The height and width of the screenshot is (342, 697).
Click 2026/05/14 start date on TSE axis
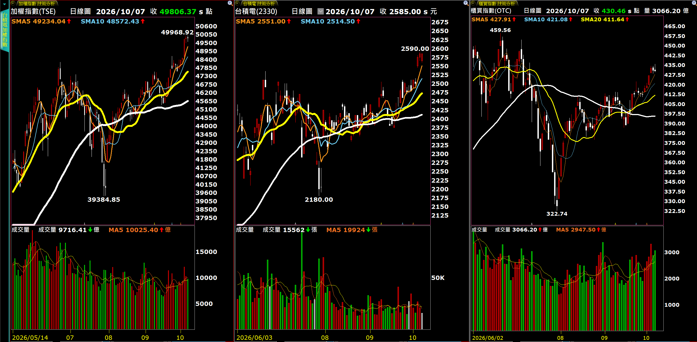30,338
